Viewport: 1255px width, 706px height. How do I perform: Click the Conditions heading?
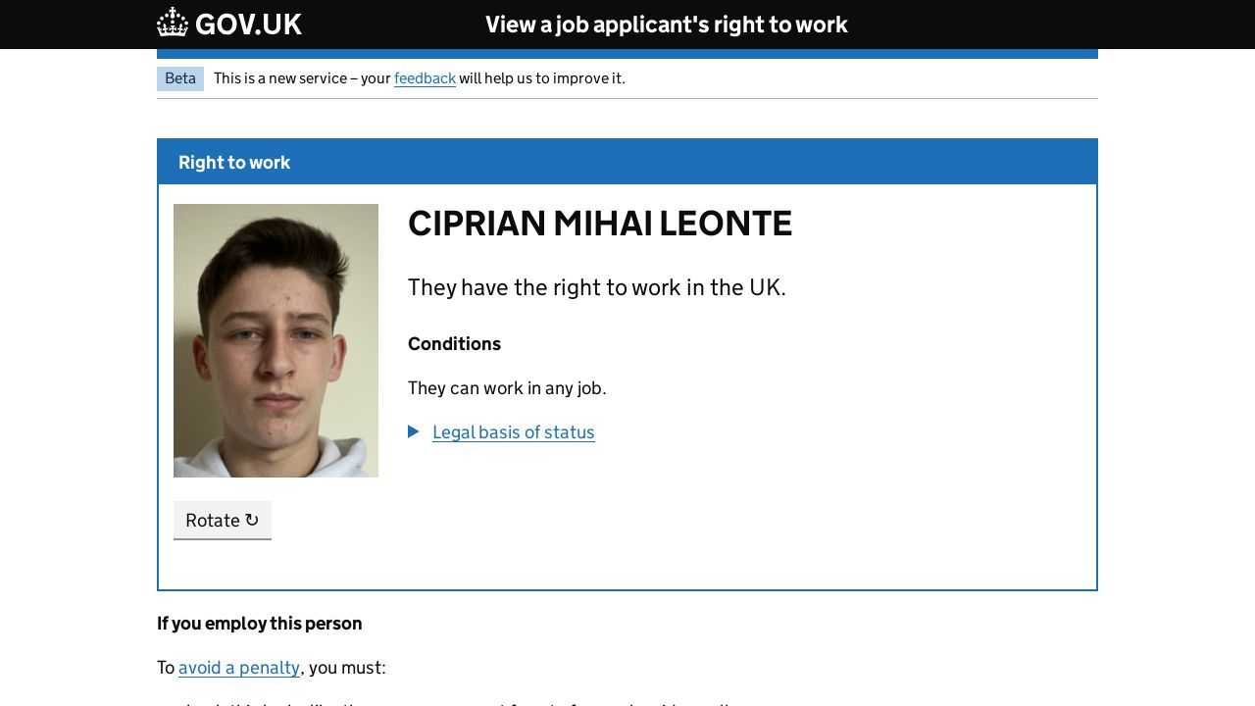click(454, 344)
